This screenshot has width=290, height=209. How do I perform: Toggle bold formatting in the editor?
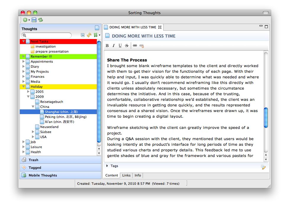coord(107,45)
